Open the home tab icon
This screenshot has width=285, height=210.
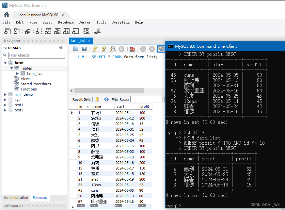coord(7,15)
